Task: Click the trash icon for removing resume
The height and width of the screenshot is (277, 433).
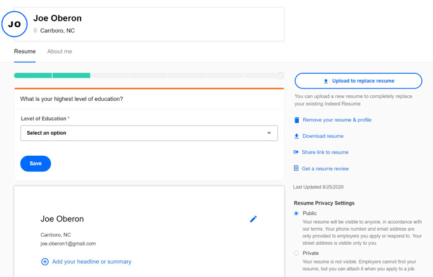Action: coord(296,120)
